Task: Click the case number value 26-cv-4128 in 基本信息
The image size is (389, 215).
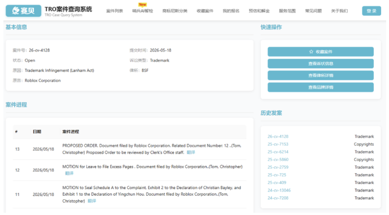Action: tap(39, 50)
